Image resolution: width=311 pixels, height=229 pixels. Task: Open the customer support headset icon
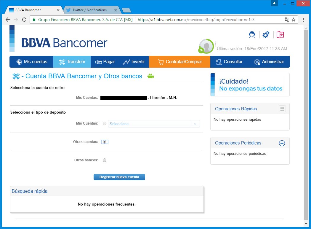tap(252, 35)
